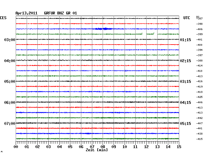Click x-axis minute label 11
204x155 pixels.
(135, 147)
